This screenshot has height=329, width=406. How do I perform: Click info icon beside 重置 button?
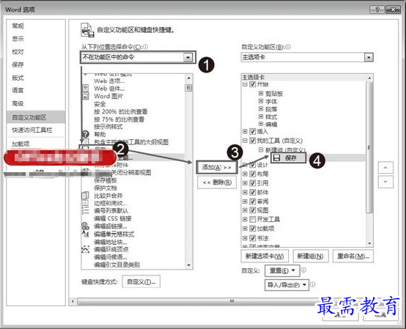click(x=303, y=270)
